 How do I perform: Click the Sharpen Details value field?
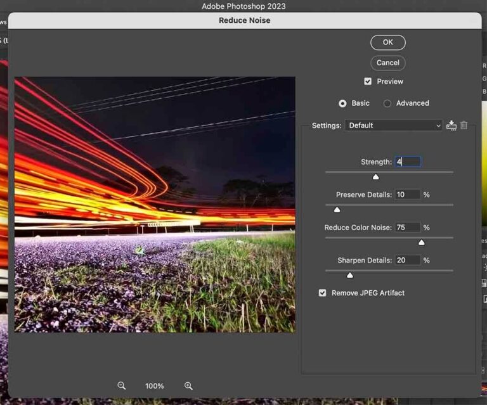click(408, 260)
